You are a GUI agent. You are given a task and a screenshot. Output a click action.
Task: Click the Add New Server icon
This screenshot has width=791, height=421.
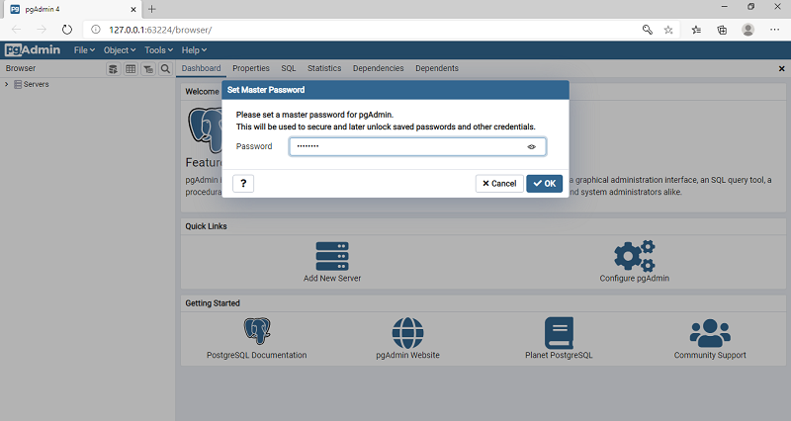click(332, 256)
